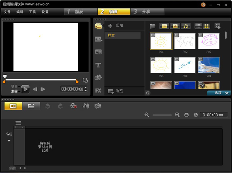
Task: Open the FX filter library
Action: tap(98, 91)
